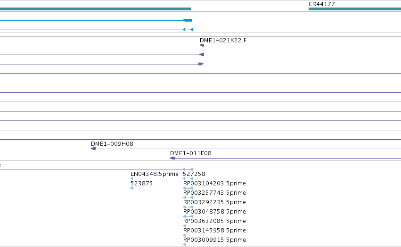Click the RP003009915.5prime label

(214, 240)
